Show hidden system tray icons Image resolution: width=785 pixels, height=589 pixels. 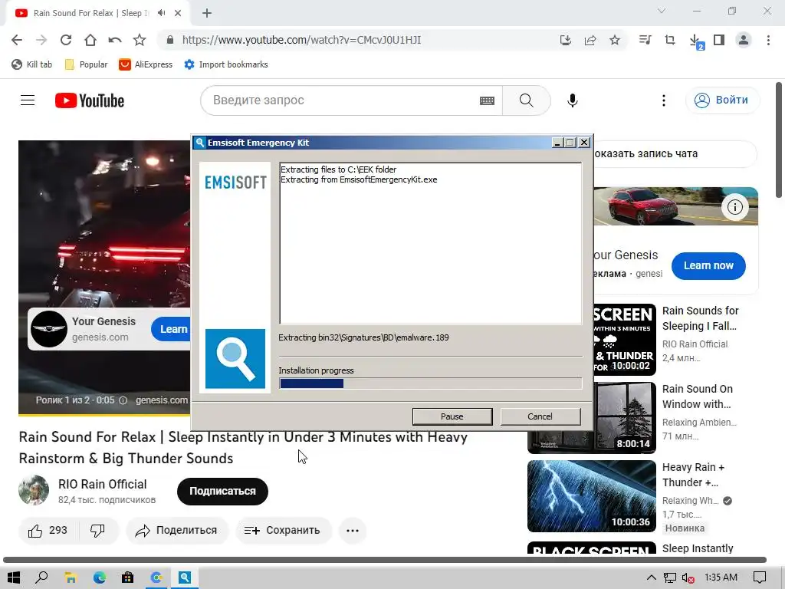coord(651,577)
